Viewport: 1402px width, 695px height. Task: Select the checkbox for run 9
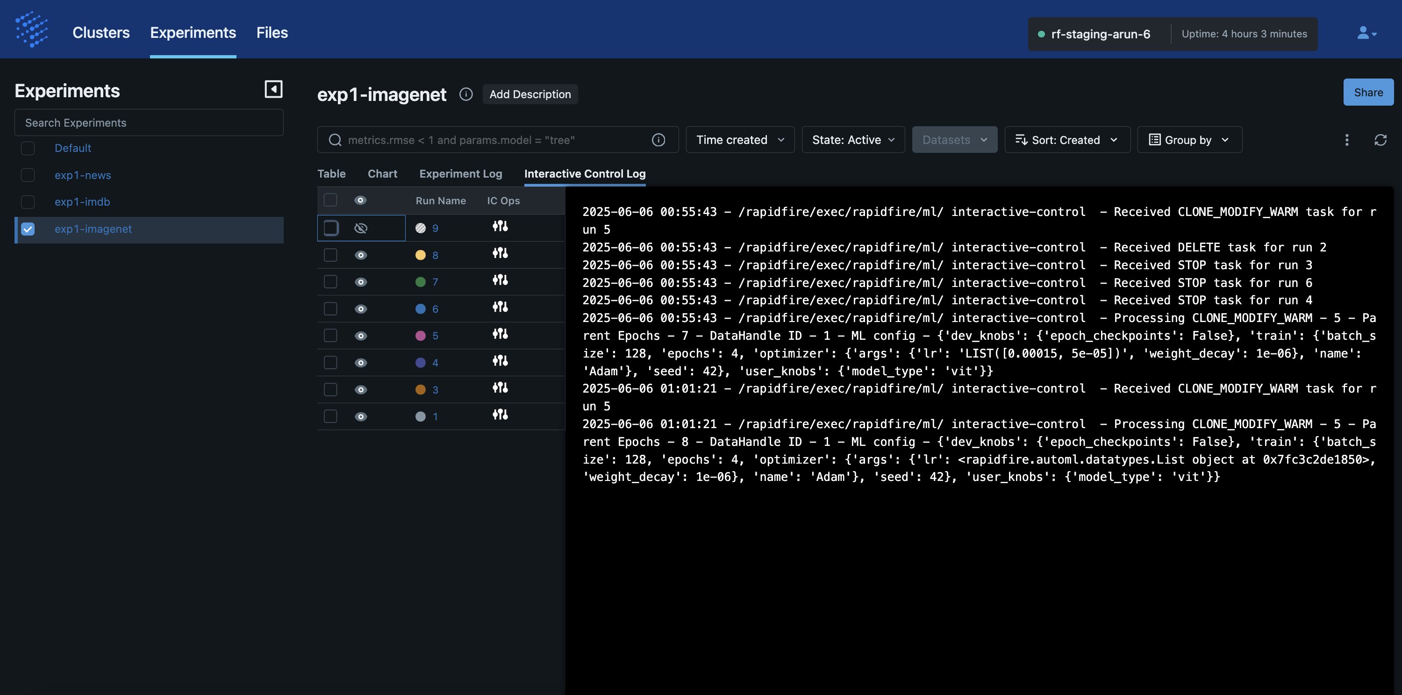click(330, 228)
